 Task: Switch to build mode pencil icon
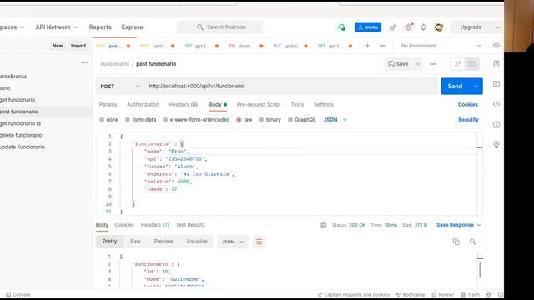(x=457, y=64)
